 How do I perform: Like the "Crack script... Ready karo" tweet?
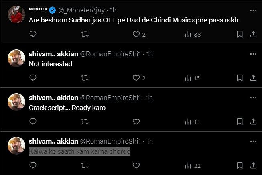136,122
